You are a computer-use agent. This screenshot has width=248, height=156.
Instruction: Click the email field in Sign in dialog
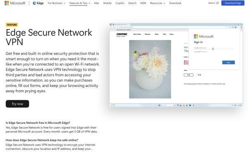coord(214,48)
